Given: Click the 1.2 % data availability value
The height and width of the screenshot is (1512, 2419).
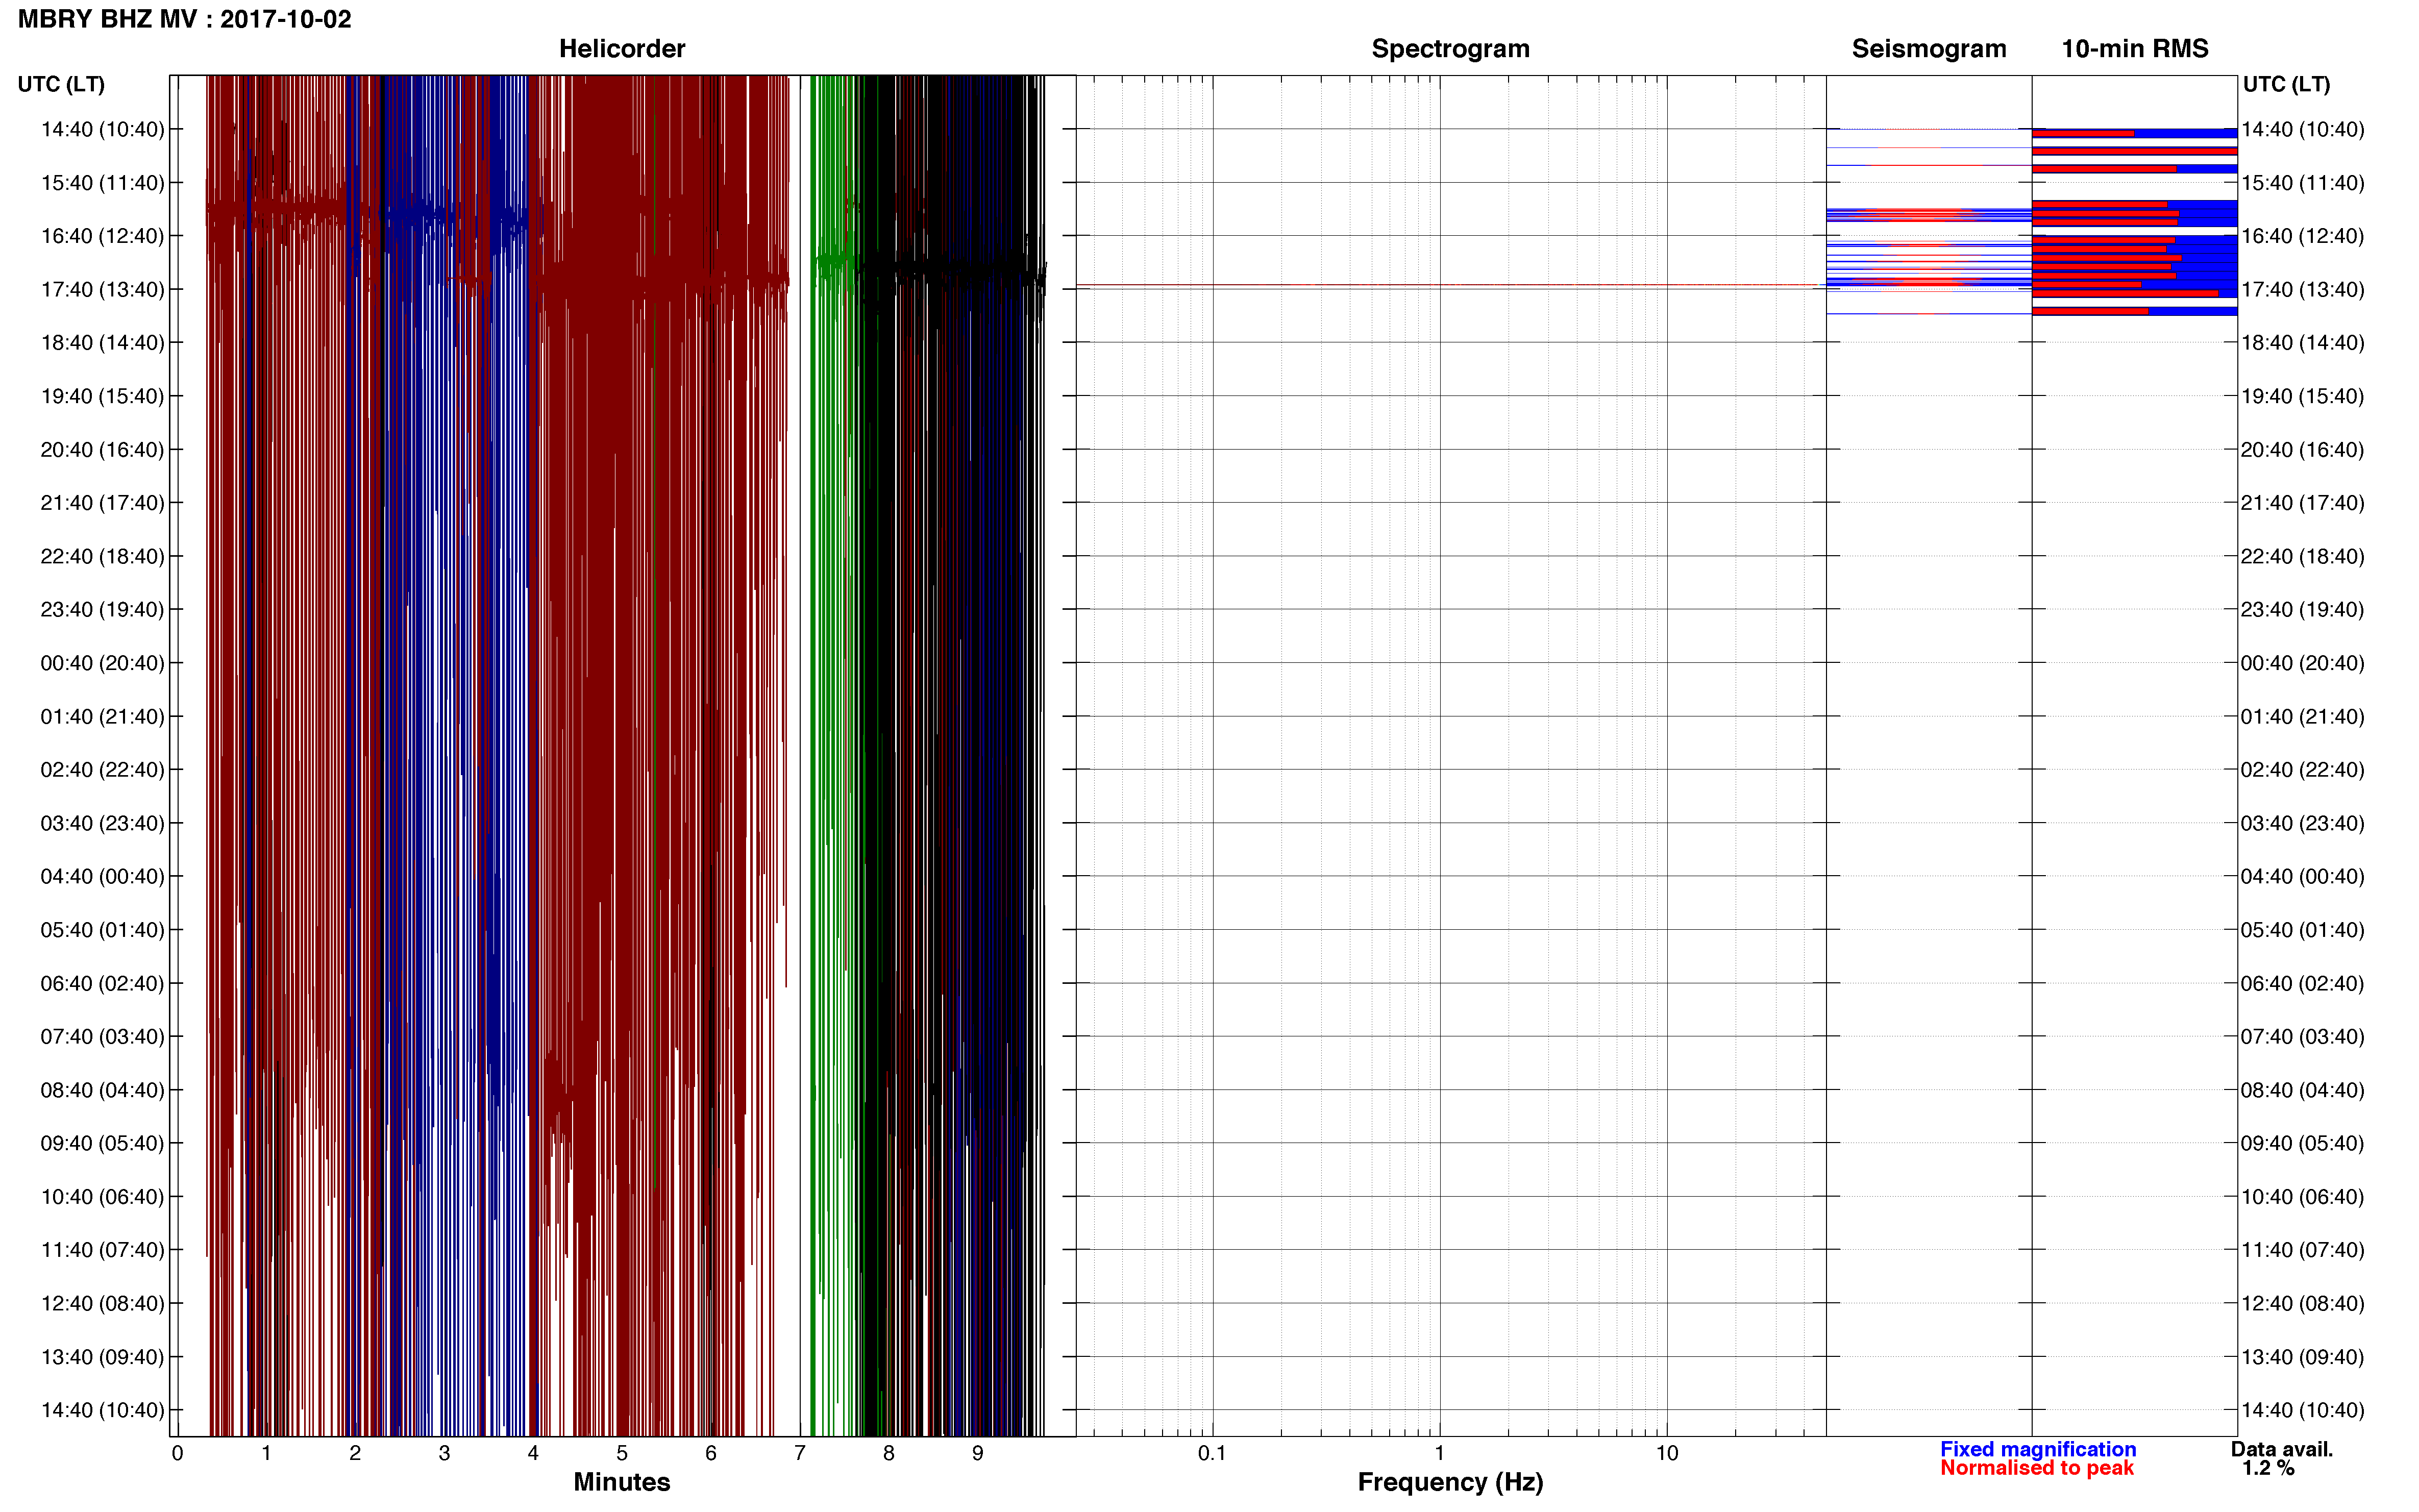Looking at the screenshot, I should [x=2268, y=1468].
